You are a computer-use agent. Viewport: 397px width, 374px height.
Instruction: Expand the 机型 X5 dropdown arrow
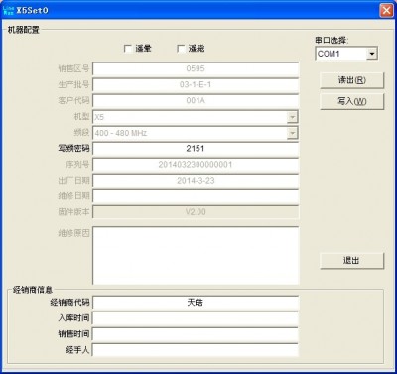coord(292,117)
